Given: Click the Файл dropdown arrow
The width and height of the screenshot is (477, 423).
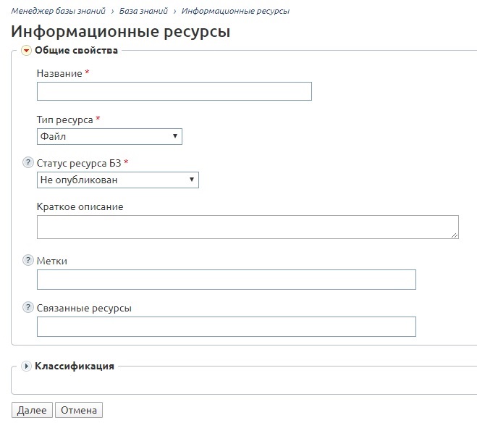Looking at the screenshot, I should pos(175,136).
